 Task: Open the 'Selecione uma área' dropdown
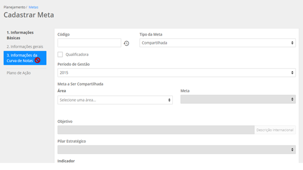click(x=115, y=100)
